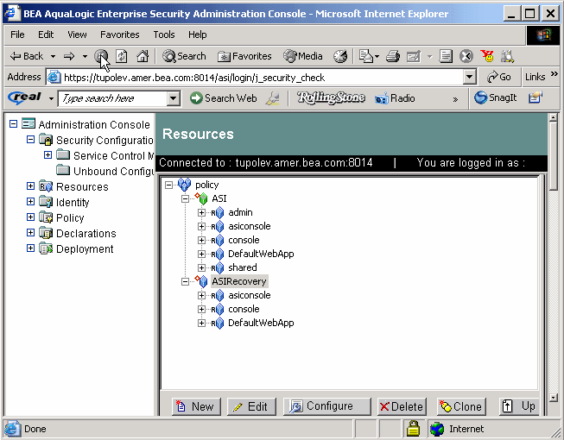Expand the Service Control node

[48, 154]
